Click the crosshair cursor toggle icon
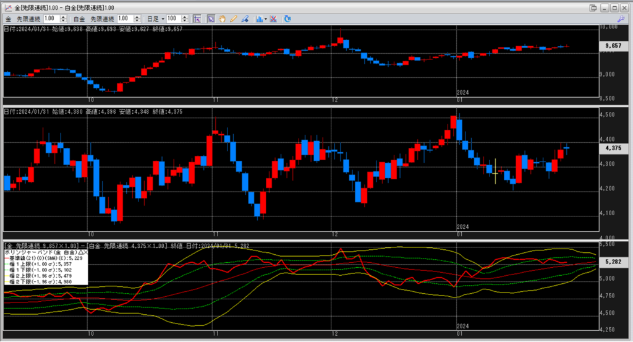The width and height of the screenshot is (633, 342). click(197, 19)
